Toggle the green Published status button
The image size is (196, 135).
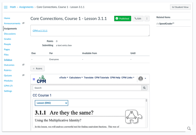point(123,19)
